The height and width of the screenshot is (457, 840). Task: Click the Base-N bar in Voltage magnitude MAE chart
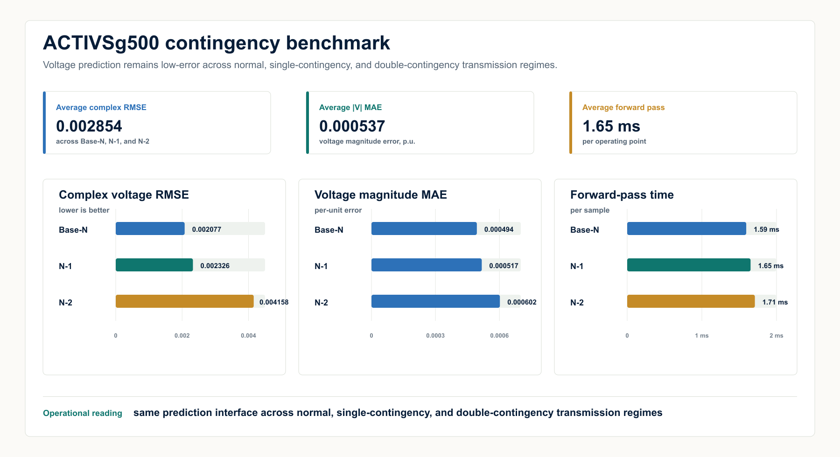pyautogui.click(x=424, y=228)
